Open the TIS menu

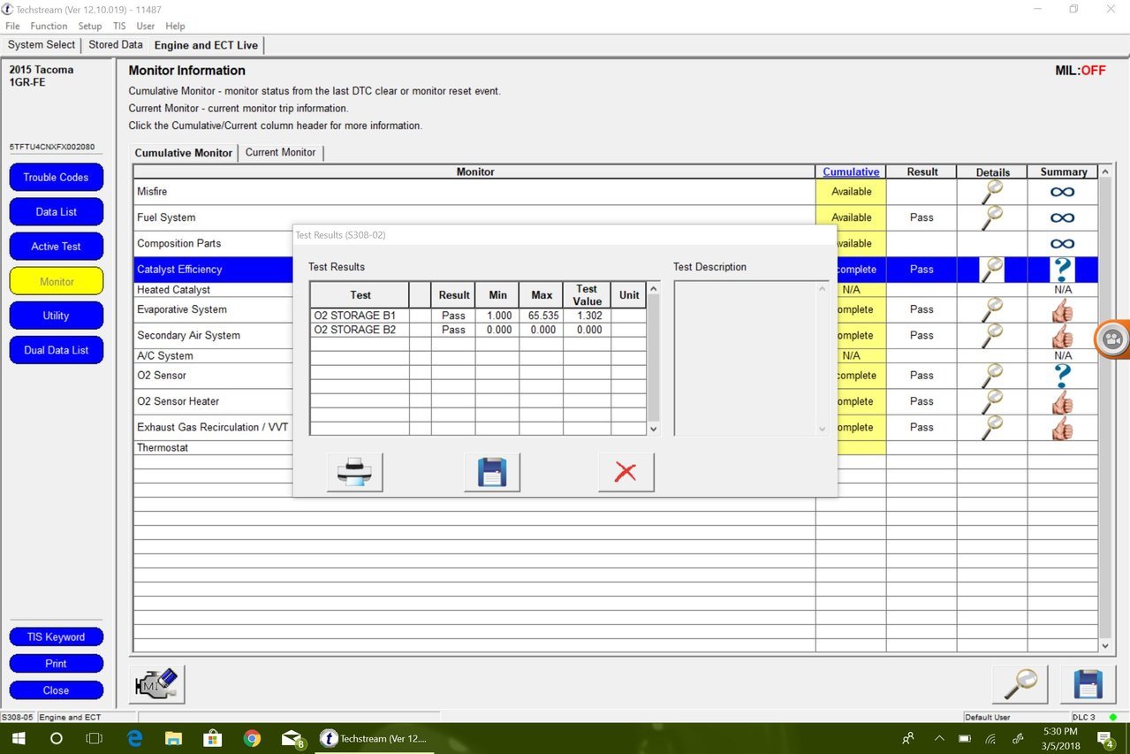[119, 27]
